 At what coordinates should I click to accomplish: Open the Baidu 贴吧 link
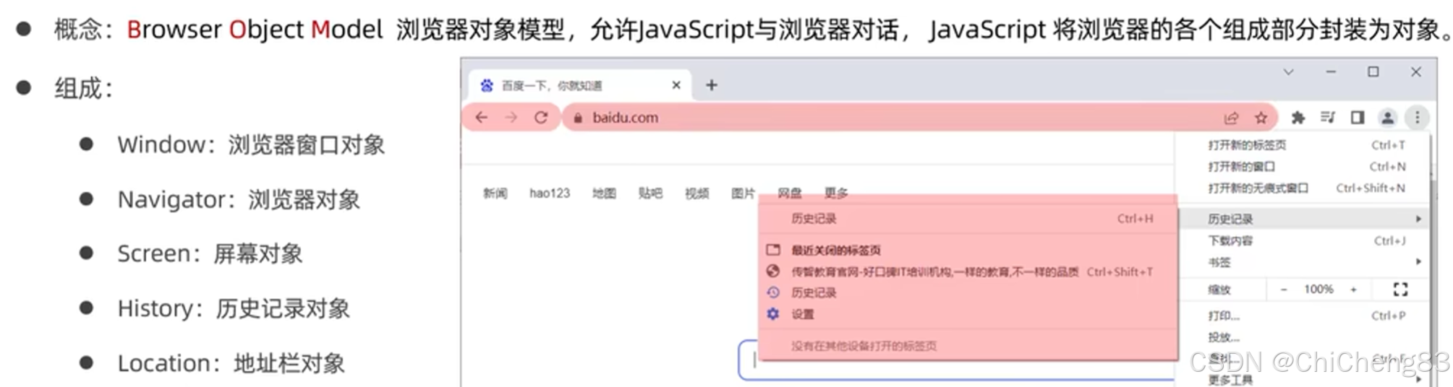(650, 193)
